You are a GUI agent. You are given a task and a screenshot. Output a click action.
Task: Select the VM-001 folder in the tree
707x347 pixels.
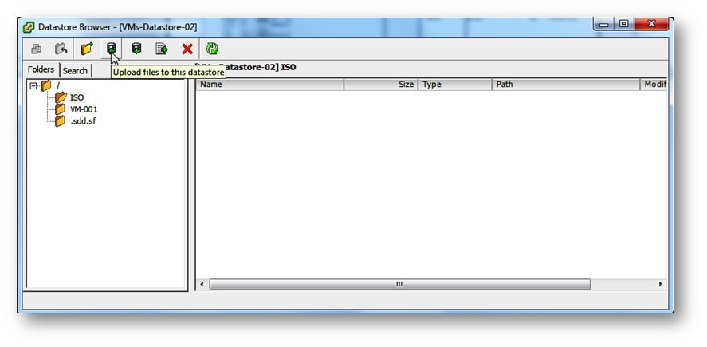[x=84, y=109]
